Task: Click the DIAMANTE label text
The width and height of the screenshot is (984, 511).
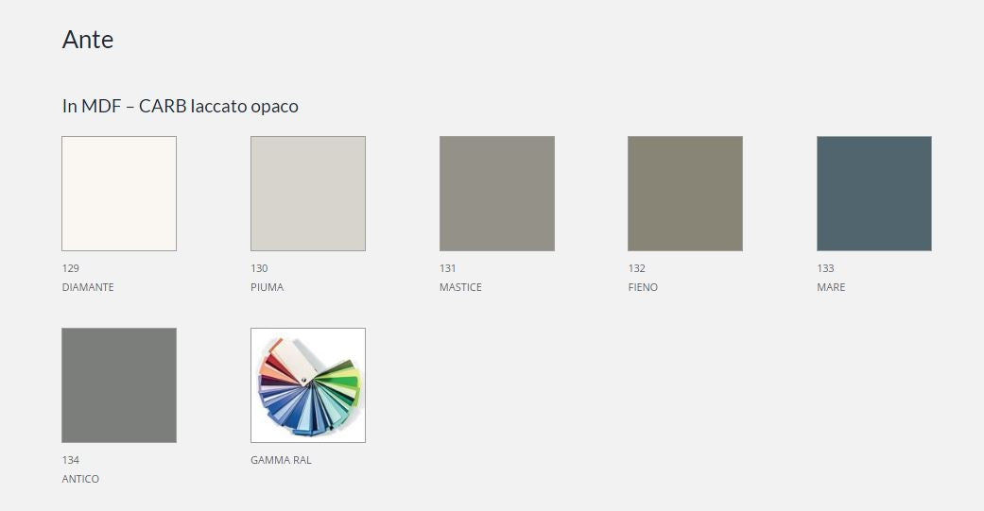Action: click(x=88, y=287)
